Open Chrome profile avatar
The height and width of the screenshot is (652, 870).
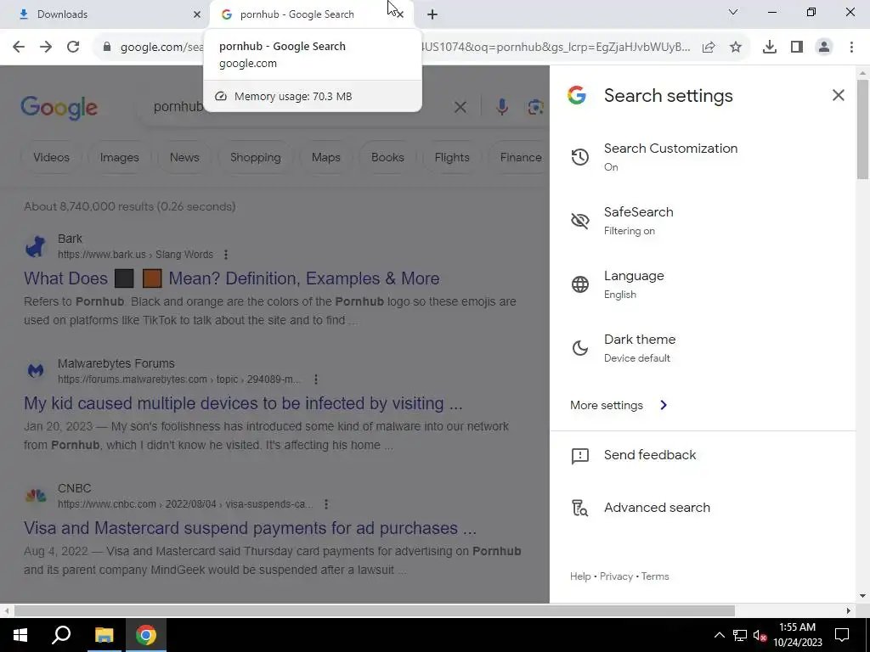coord(824,48)
